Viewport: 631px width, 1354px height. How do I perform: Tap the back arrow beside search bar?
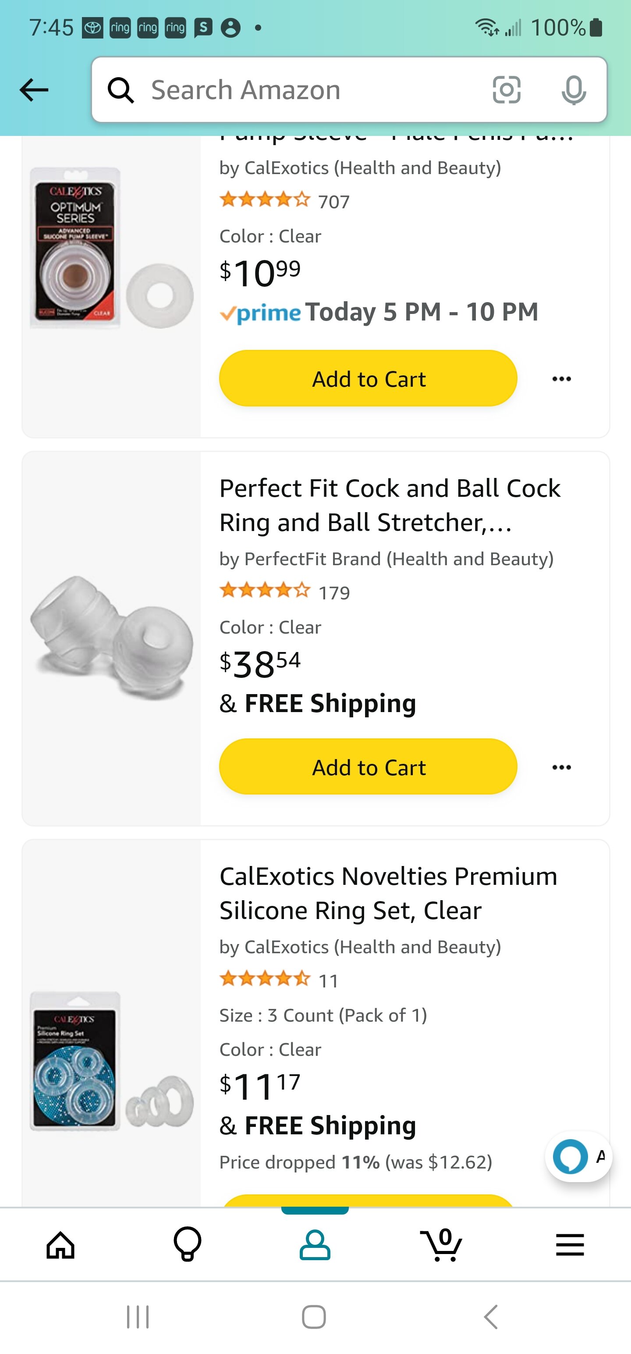(x=34, y=90)
